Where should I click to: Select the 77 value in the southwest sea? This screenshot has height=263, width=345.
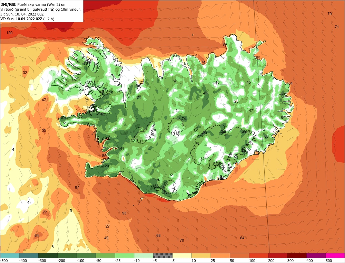[45, 212]
